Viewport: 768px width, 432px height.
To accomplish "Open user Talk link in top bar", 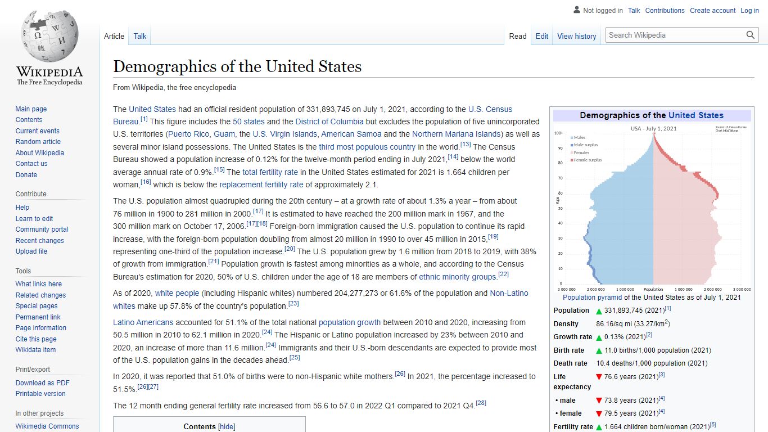I will [x=634, y=10].
